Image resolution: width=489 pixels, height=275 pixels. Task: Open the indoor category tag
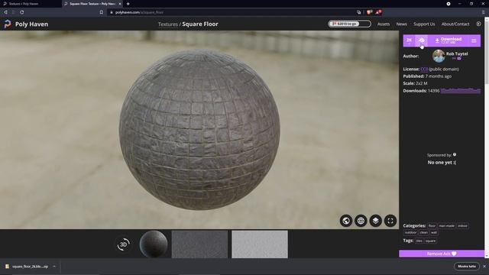pos(462,226)
